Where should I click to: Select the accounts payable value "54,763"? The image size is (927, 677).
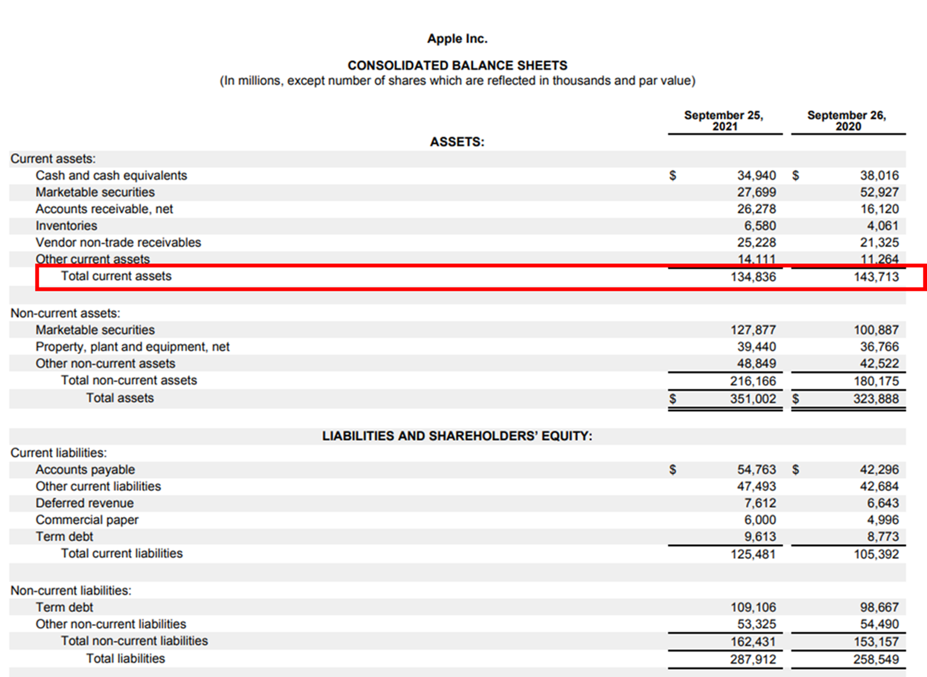756,470
